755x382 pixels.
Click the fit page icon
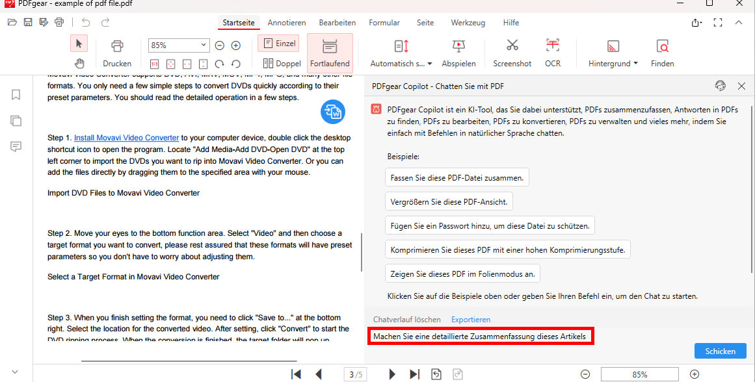click(x=170, y=64)
